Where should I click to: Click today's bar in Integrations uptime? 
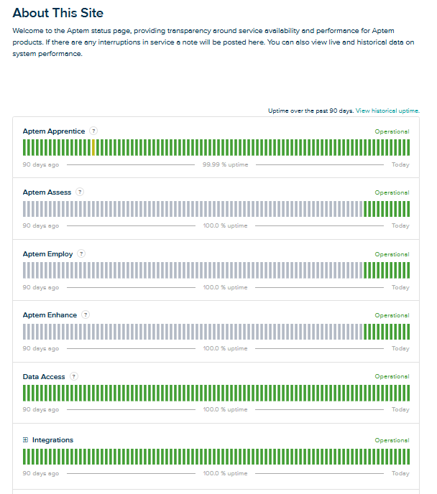pos(408,457)
